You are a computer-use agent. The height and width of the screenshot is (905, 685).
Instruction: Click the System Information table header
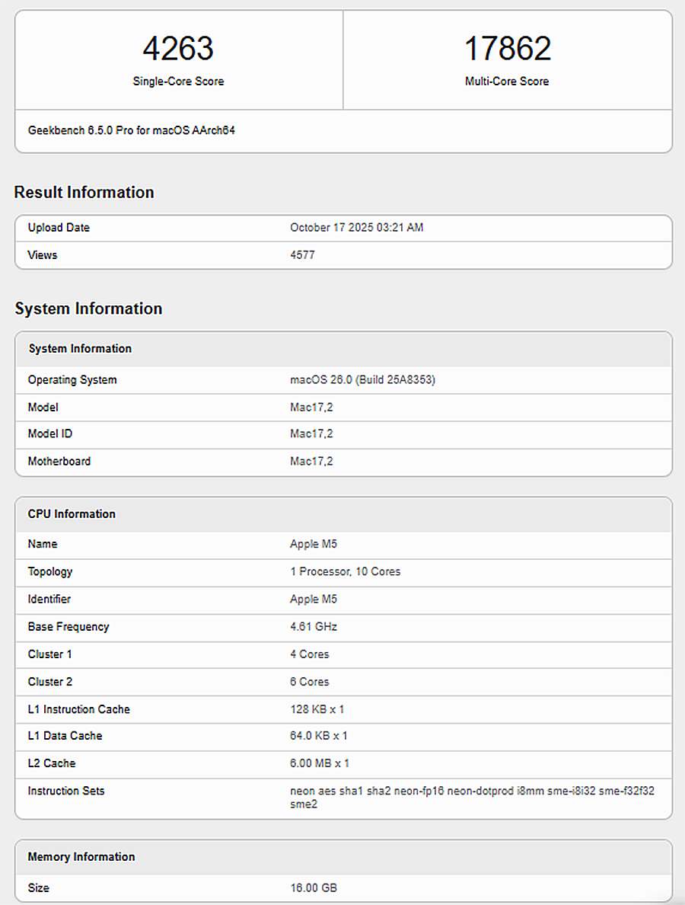point(80,349)
